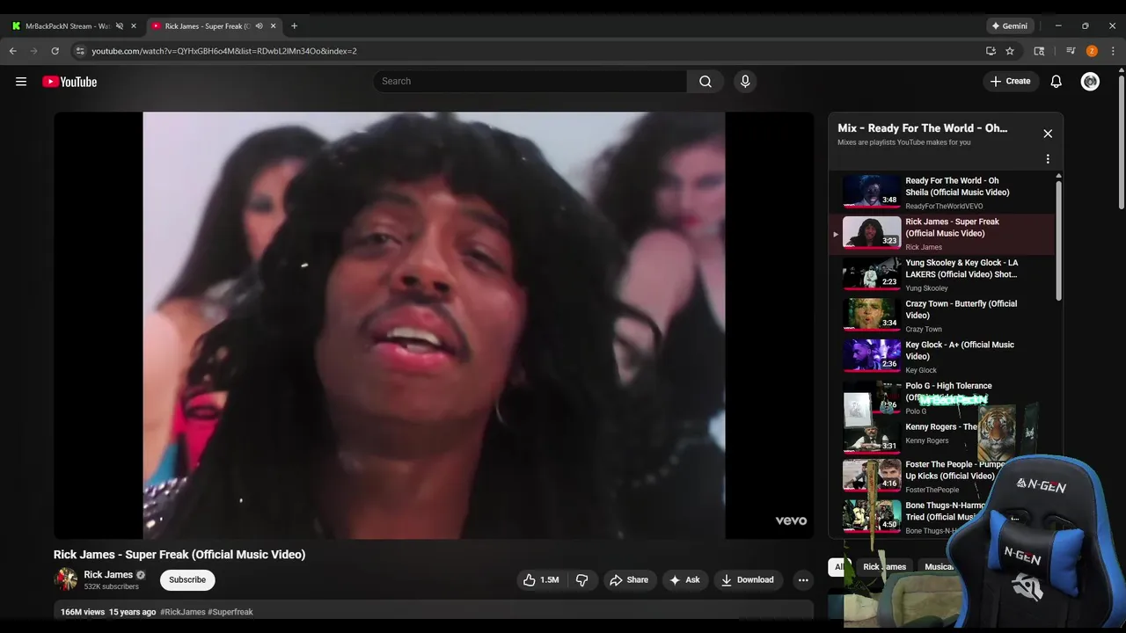Close the Rick James tab
The image size is (1126, 633).
[273, 26]
